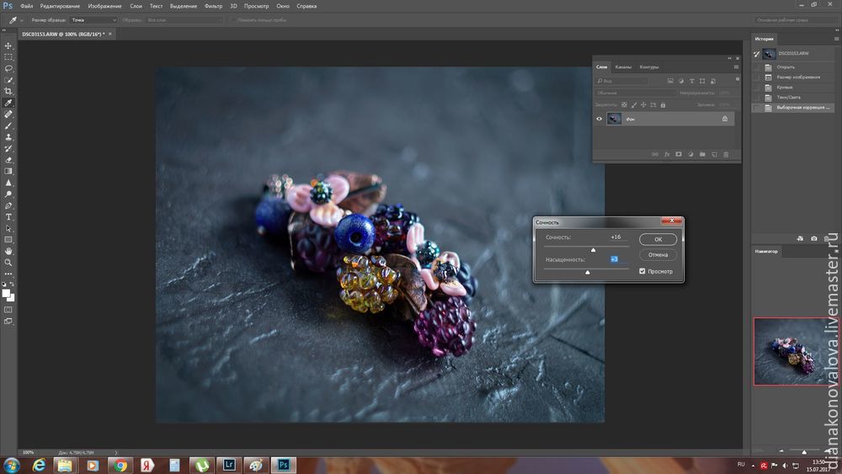Image resolution: width=842 pixels, height=474 pixels.
Task: Select the Clone Stamp tool
Action: click(x=8, y=137)
